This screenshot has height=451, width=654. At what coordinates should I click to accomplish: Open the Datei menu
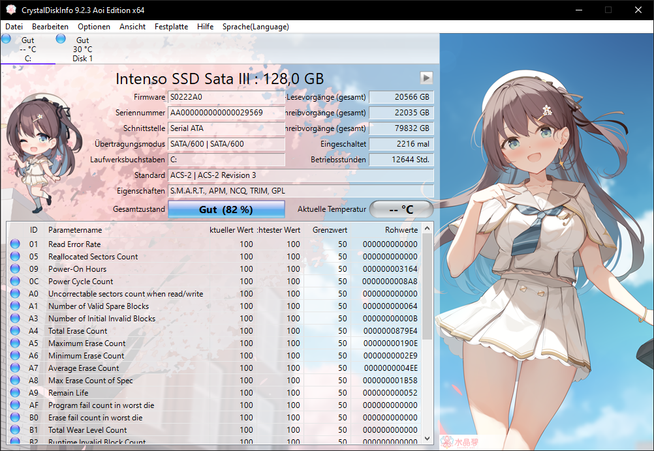pyautogui.click(x=14, y=27)
